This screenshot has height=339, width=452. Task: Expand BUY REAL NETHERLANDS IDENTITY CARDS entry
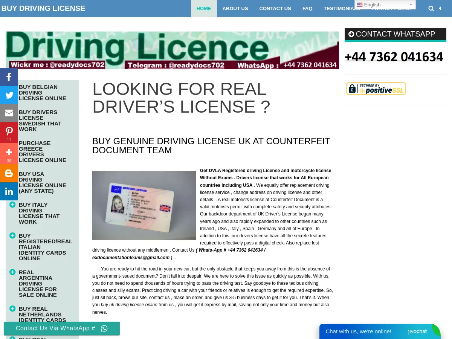(x=12, y=308)
